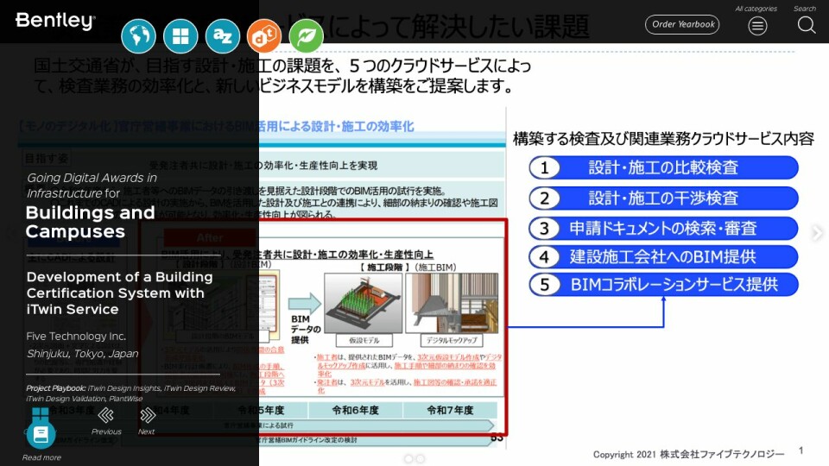Image resolution: width=829 pixels, height=466 pixels.
Task: Click the project title about iTwin Service
Action: pyautogui.click(x=119, y=293)
